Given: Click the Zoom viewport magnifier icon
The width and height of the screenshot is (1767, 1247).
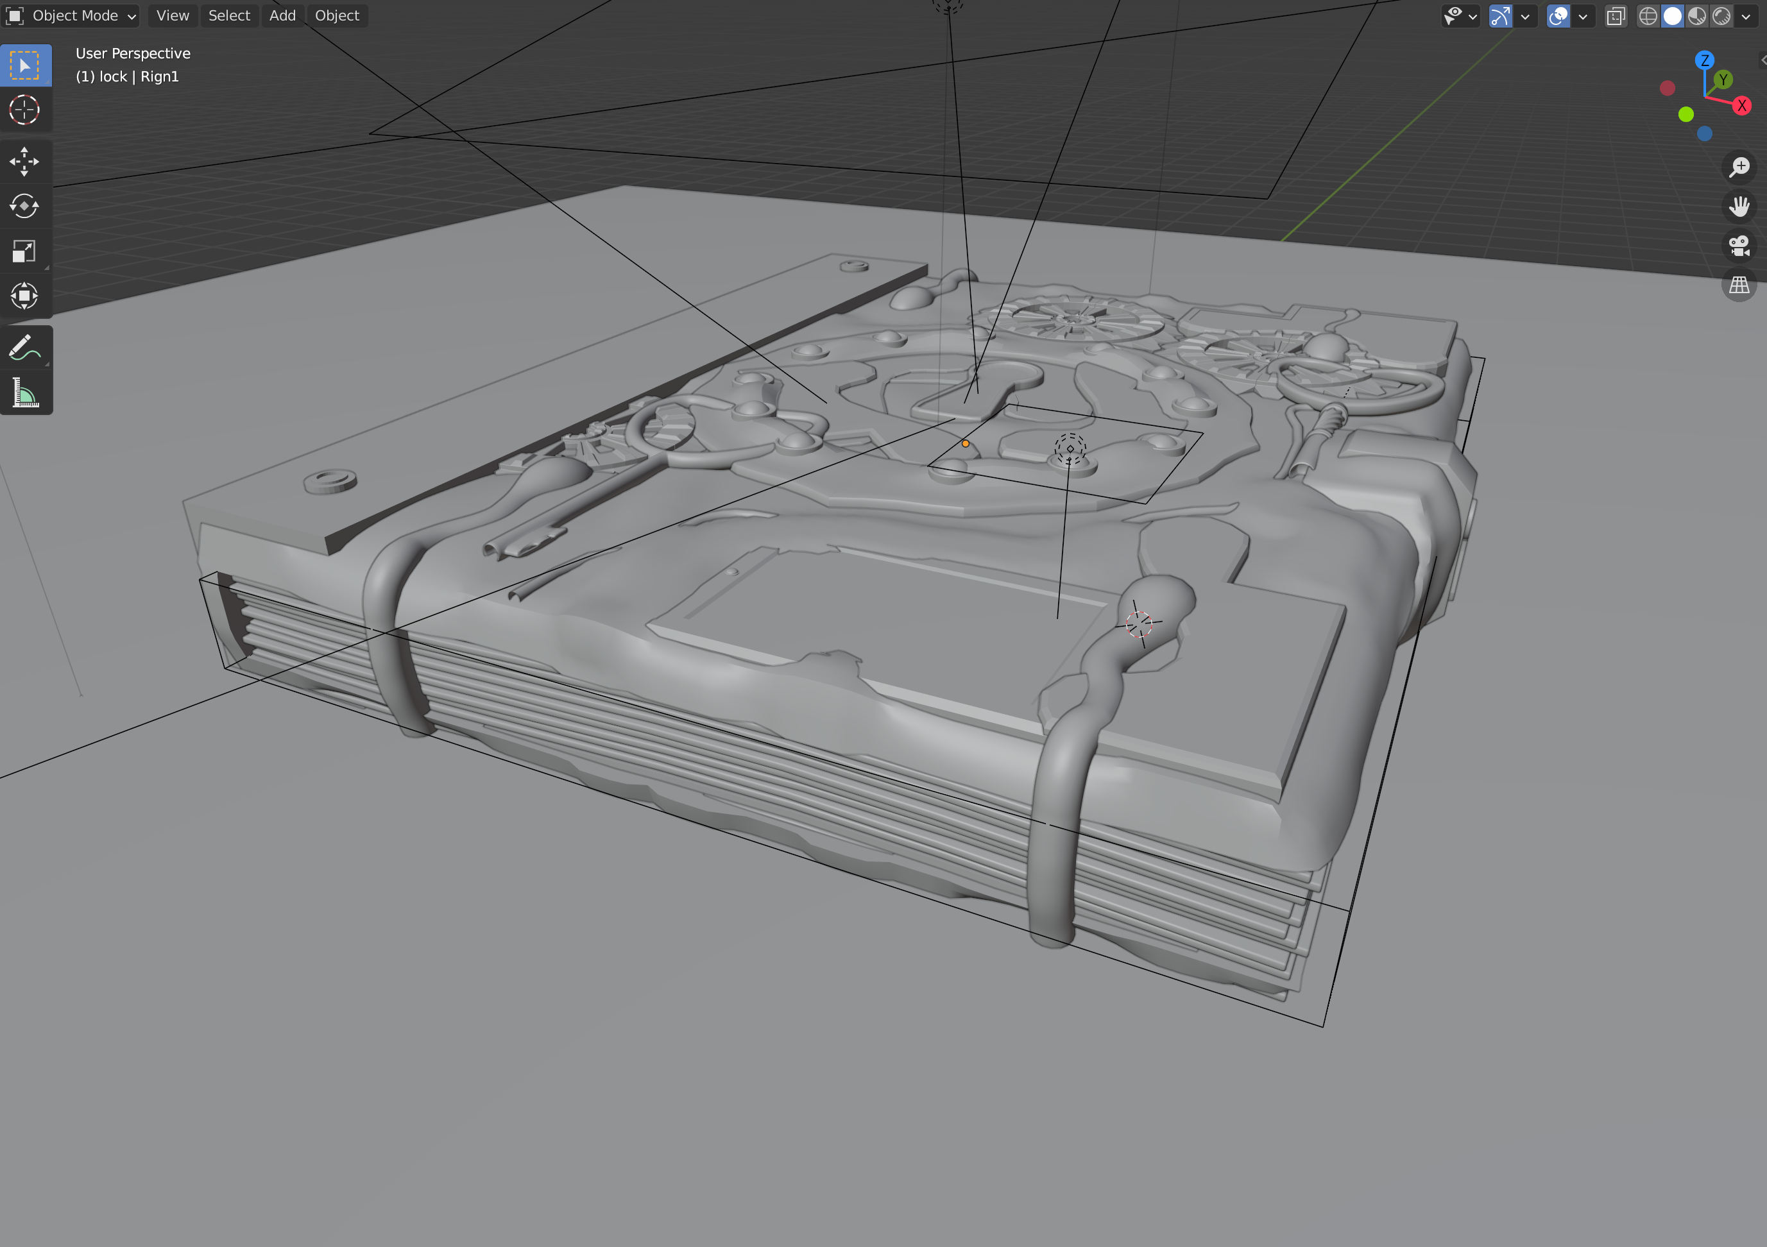Looking at the screenshot, I should [x=1739, y=167].
